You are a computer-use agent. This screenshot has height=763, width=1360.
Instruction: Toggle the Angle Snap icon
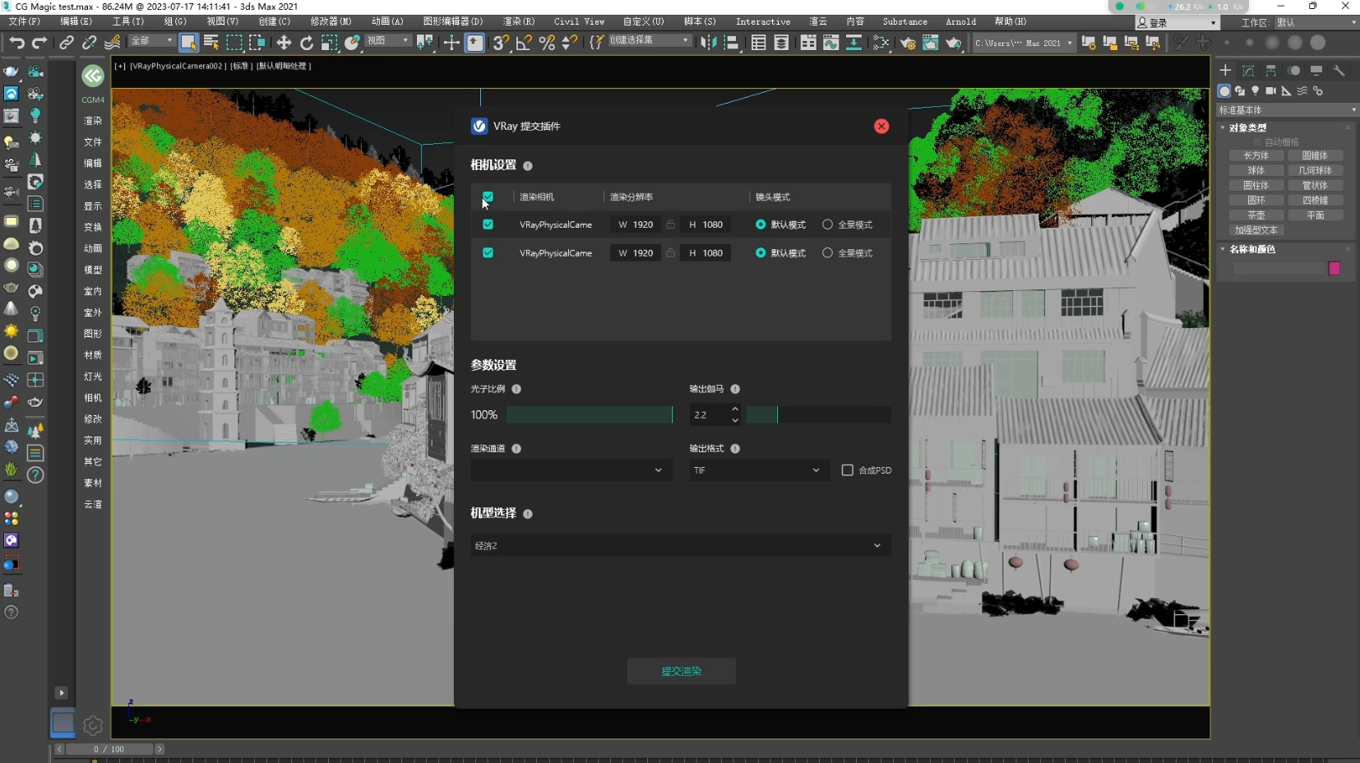524,43
